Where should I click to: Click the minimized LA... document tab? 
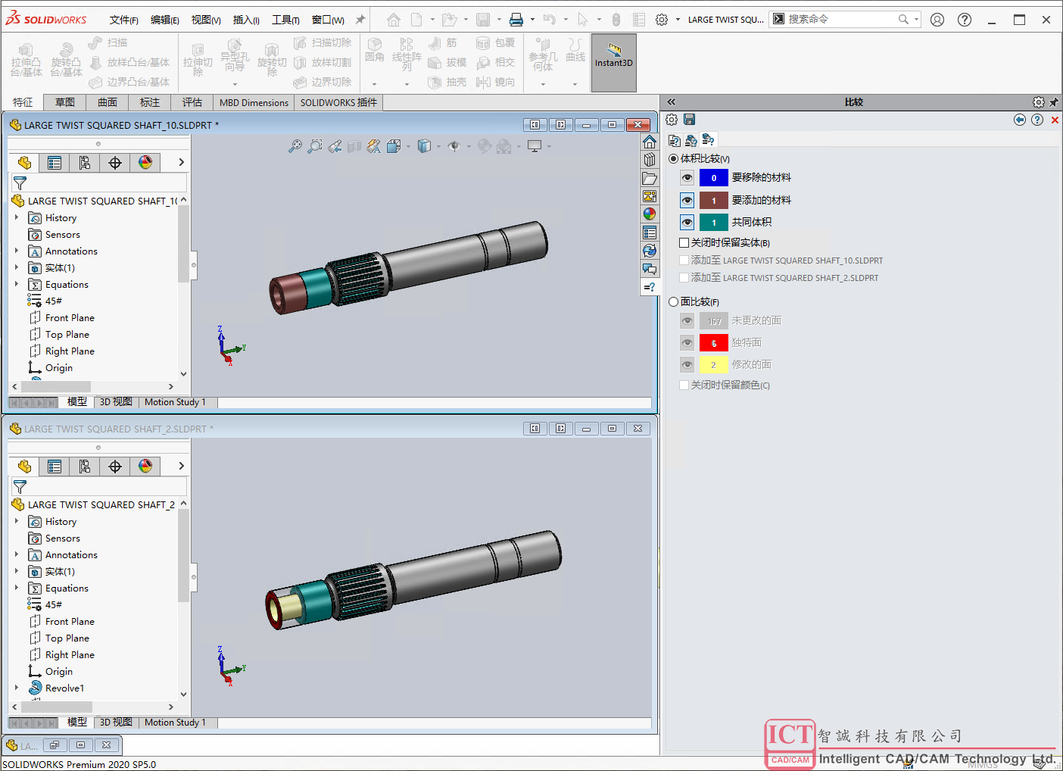click(x=22, y=745)
